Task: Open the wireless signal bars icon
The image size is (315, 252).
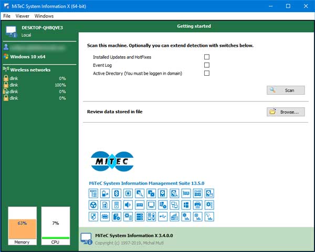Action: tap(174, 217)
